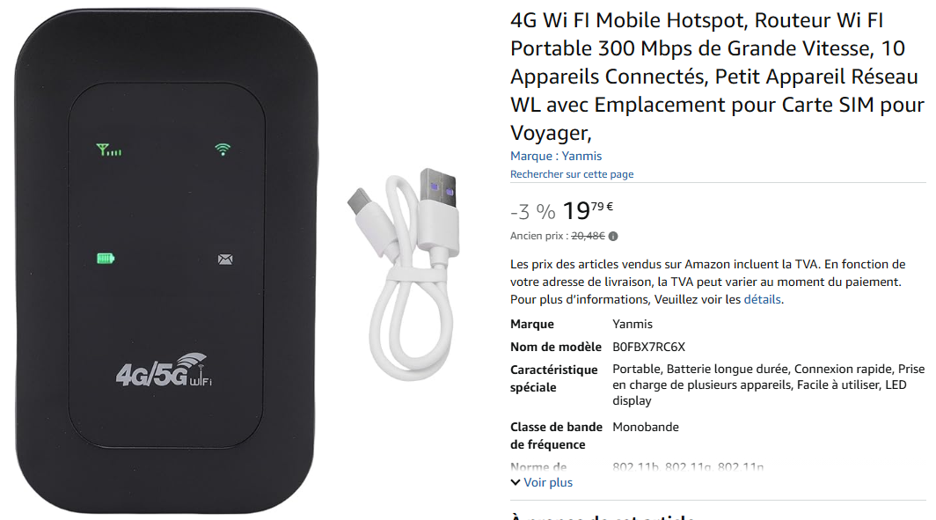Click the 19,79 € current price
936x520 pixels.
pyautogui.click(x=588, y=210)
